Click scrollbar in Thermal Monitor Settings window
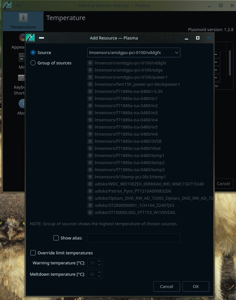 coord(230,63)
